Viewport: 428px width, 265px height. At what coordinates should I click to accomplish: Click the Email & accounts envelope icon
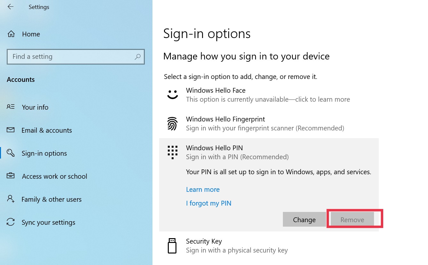[11, 130]
